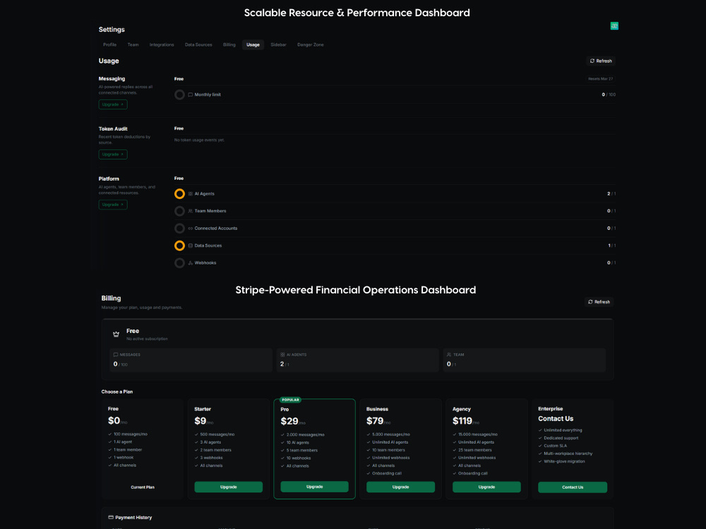This screenshot has width=706, height=529.
Task: Click the link icon before Connected Accounts
Action: point(191,229)
